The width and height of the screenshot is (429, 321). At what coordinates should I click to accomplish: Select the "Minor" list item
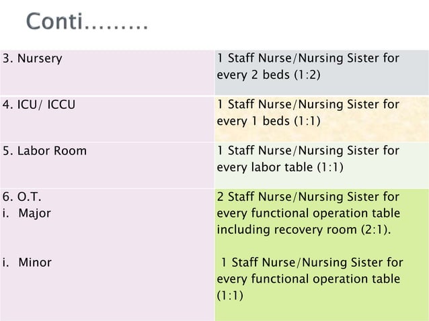coord(34,263)
